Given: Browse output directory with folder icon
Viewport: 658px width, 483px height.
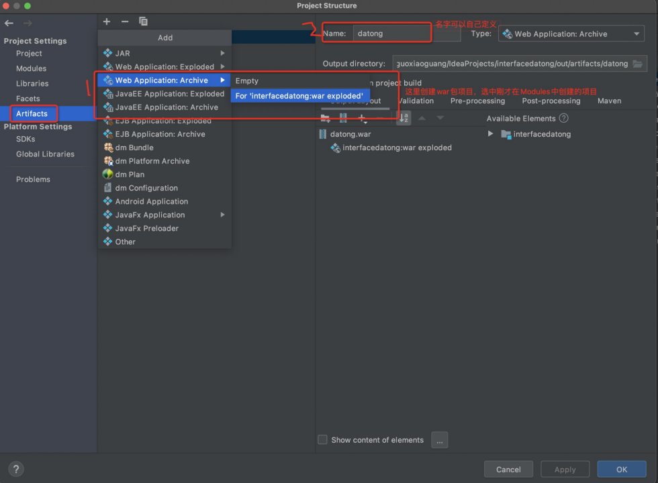Looking at the screenshot, I should pyautogui.click(x=637, y=64).
